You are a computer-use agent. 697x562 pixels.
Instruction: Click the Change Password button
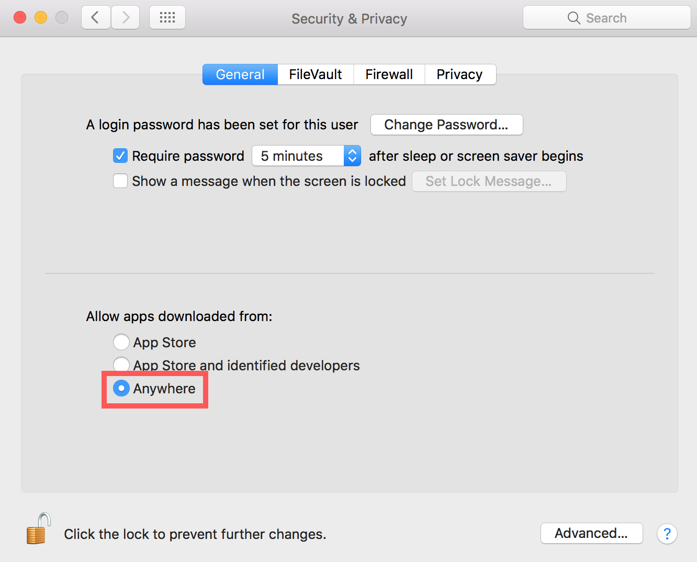(x=446, y=125)
